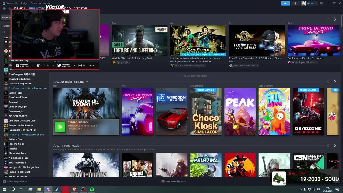The height and width of the screenshot is (193, 343).
Task: Click the Dead by Daylight list icon
Action: pyautogui.click(x=6, y=107)
